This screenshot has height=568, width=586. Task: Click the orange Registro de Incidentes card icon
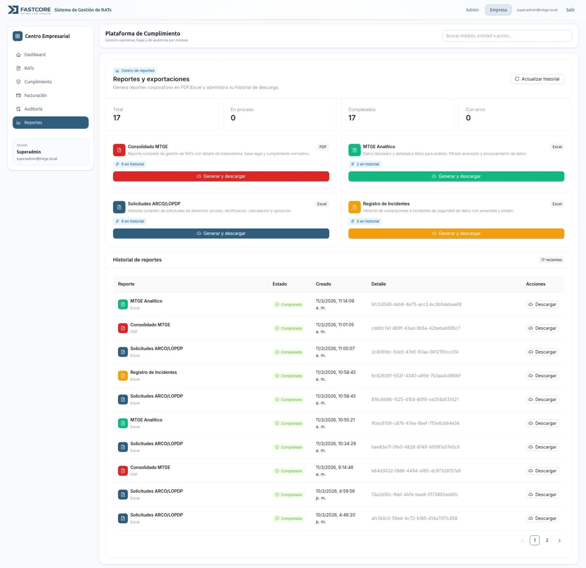354,207
